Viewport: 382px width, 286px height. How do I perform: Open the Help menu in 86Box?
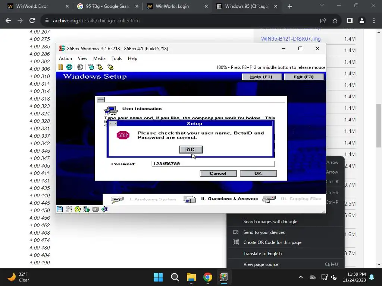click(x=132, y=58)
